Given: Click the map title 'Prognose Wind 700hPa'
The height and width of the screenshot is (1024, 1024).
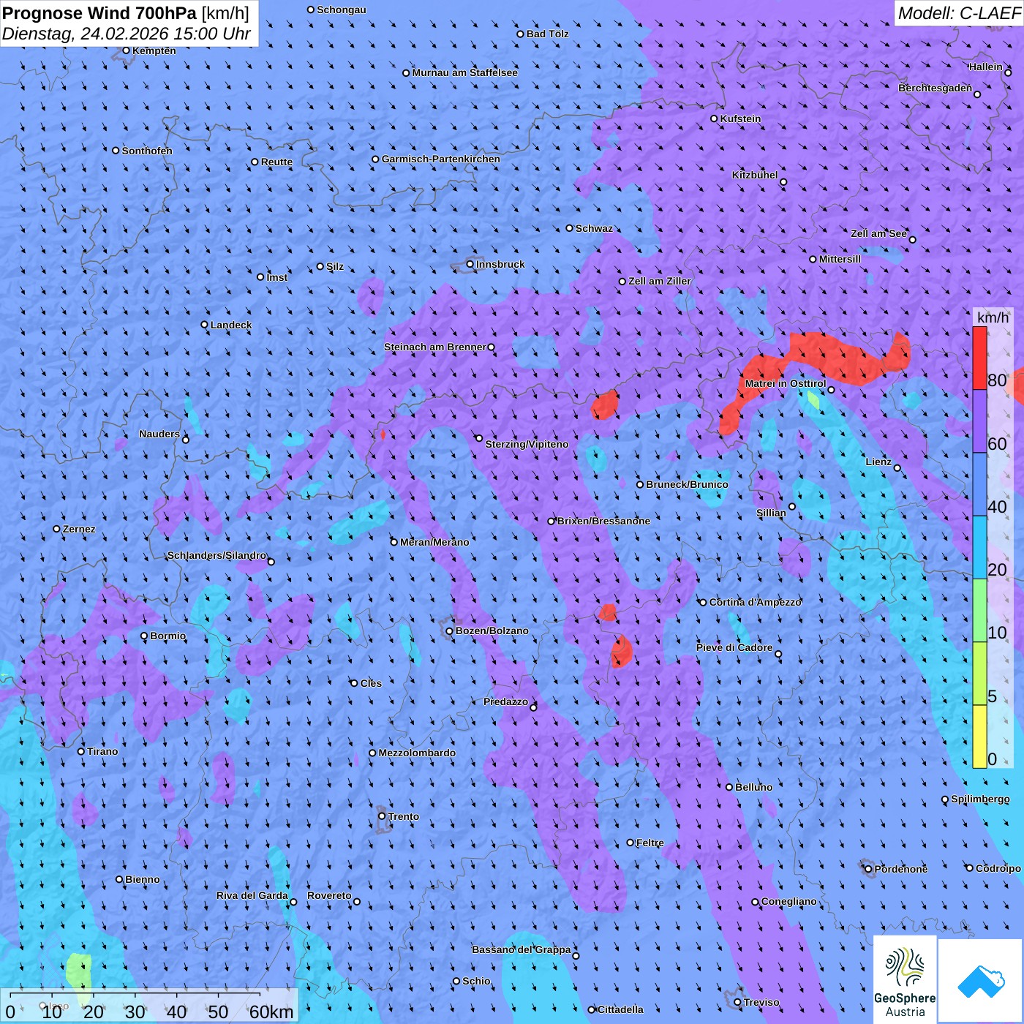Looking at the screenshot, I should point(99,13).
